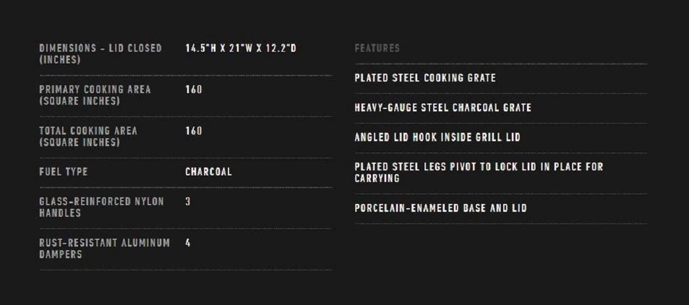Screen dimensions: 689x305
Task: Click Glass-Reinforced Nylon Handles label
Action: click(x=101, y=207)
